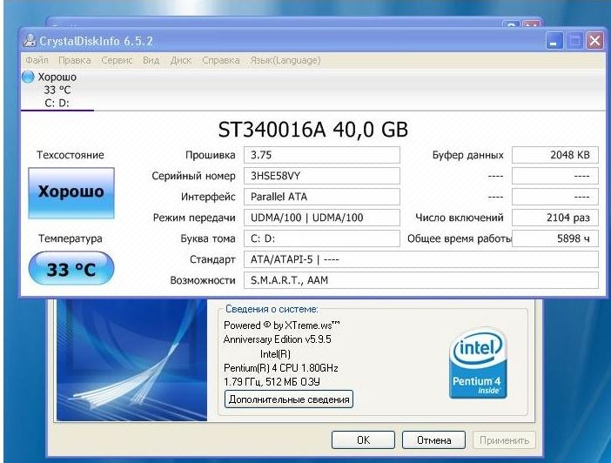Click the Интерфейс label

click(x=208, y=197)
